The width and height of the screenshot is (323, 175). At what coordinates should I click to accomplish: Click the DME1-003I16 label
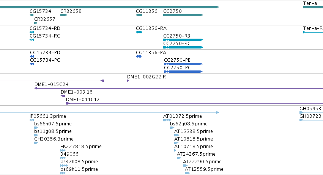[77, 92]
